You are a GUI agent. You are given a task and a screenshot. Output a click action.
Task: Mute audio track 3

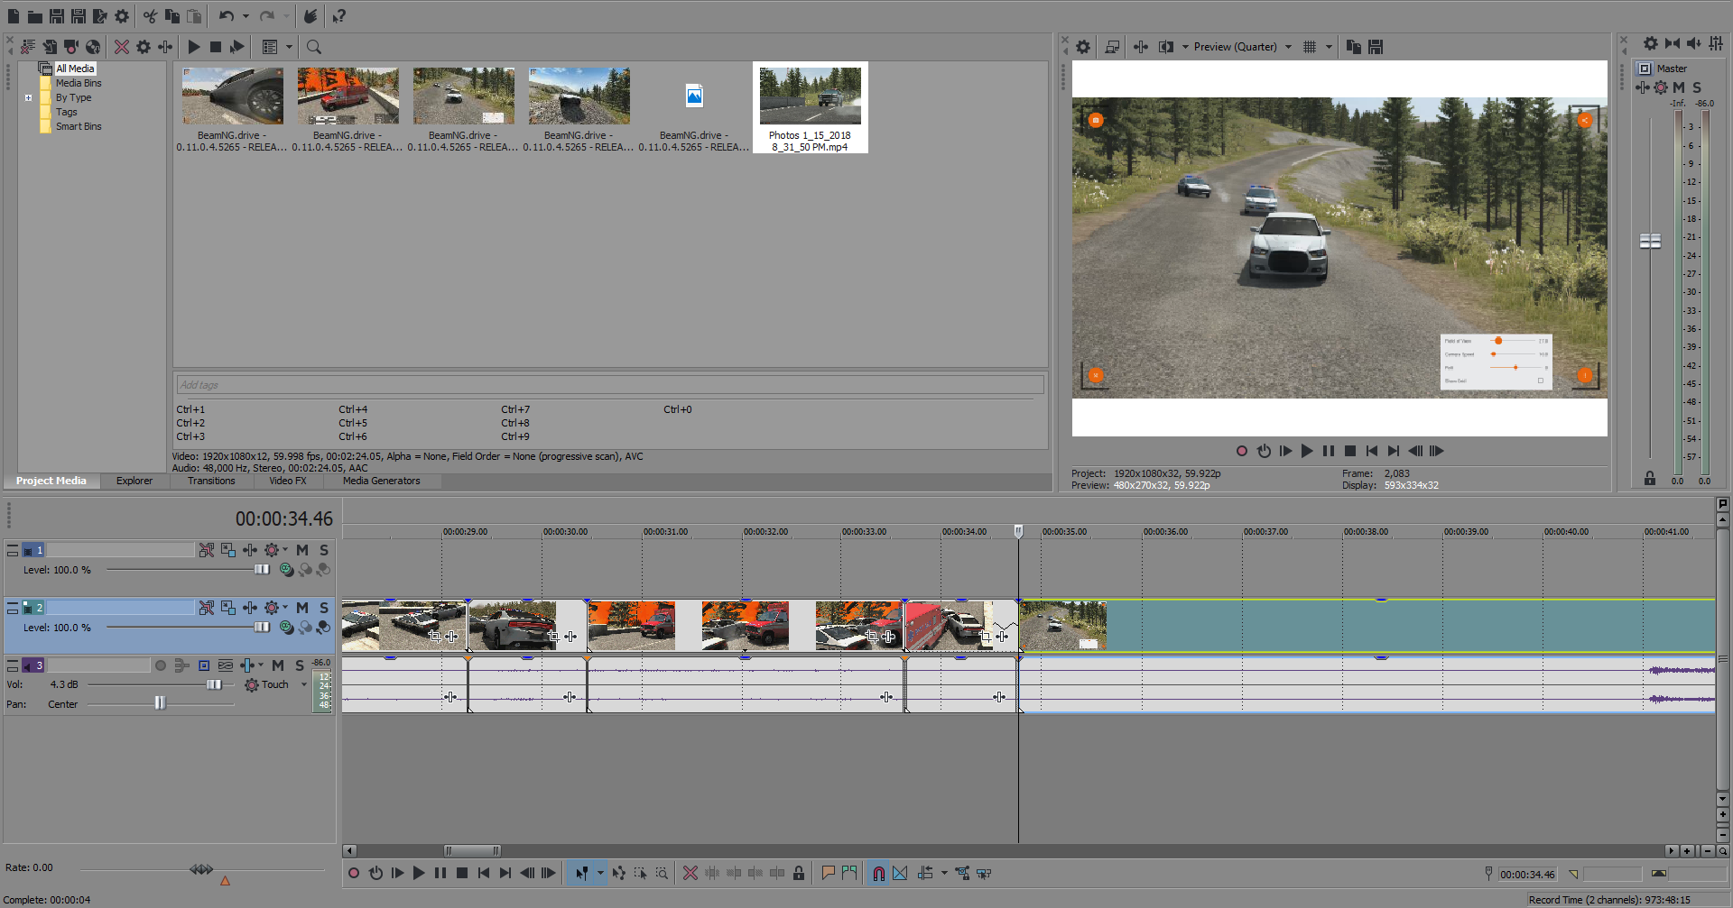pos(278,665)
